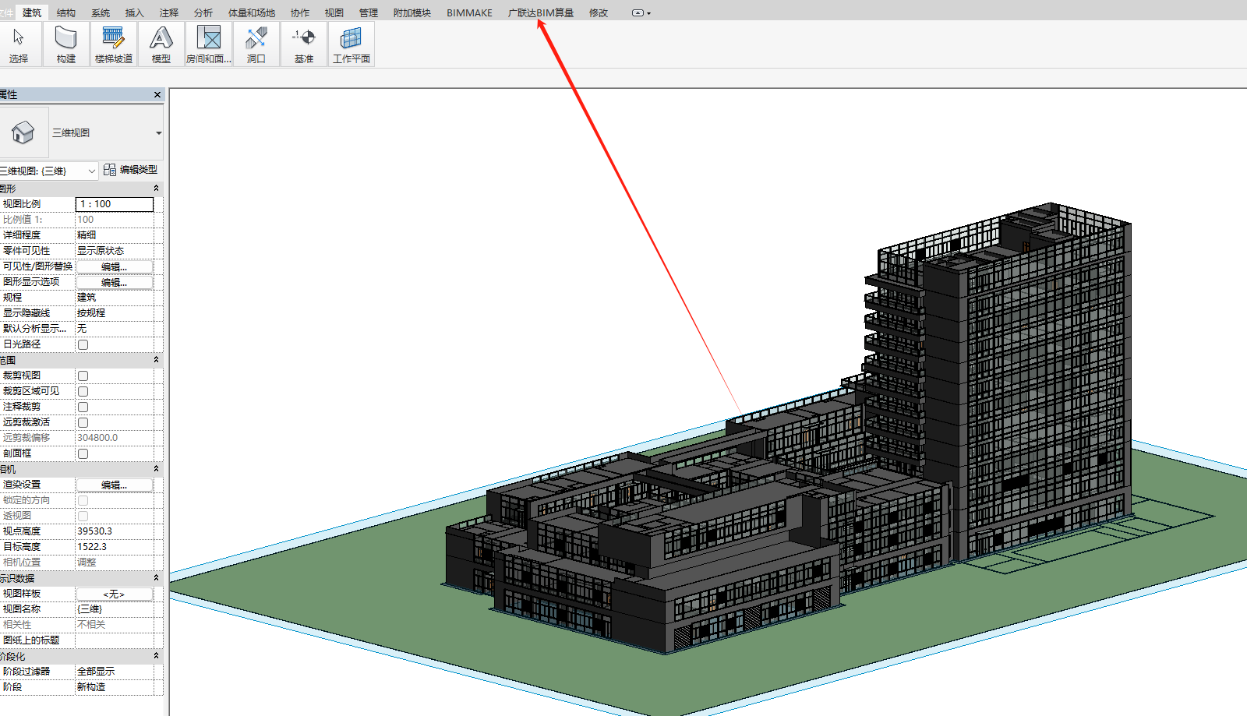This screenshot has width=1247, height=716.
Task: Click the 编辑类型 edit type button
Action: (x=130, y=170)
